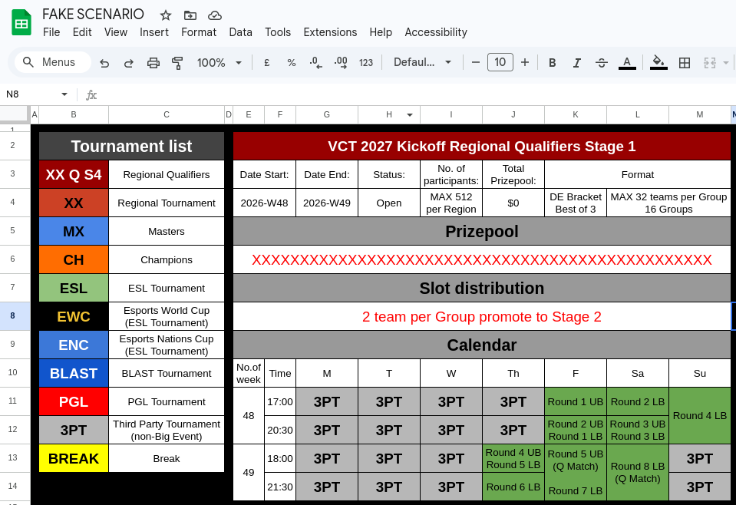Open the zoom 100% dropdown
The height and width of the screenshot is (505, 736).
pyautogui.click(x=219, y=62)
